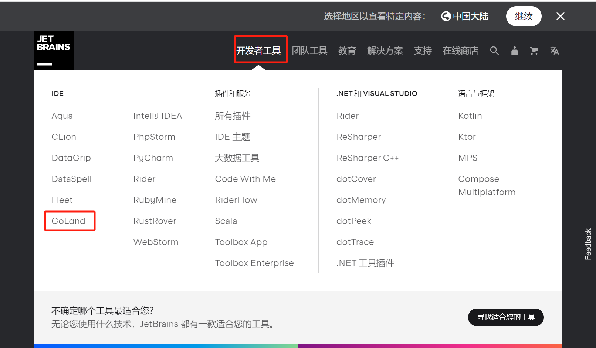Open the PyCharm link
This screenshot has width=596, height=348.
pos(153,158)
